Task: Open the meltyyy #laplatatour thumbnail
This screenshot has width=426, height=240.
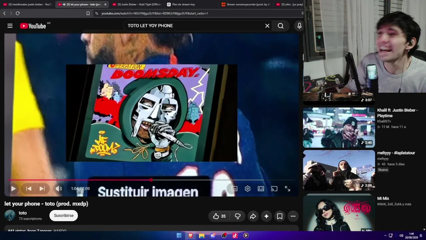Action: pos(339,170)
